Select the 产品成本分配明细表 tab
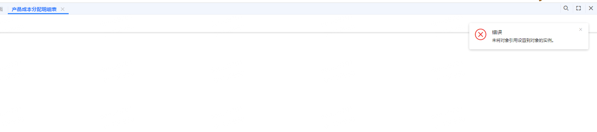 coord(34,9)
